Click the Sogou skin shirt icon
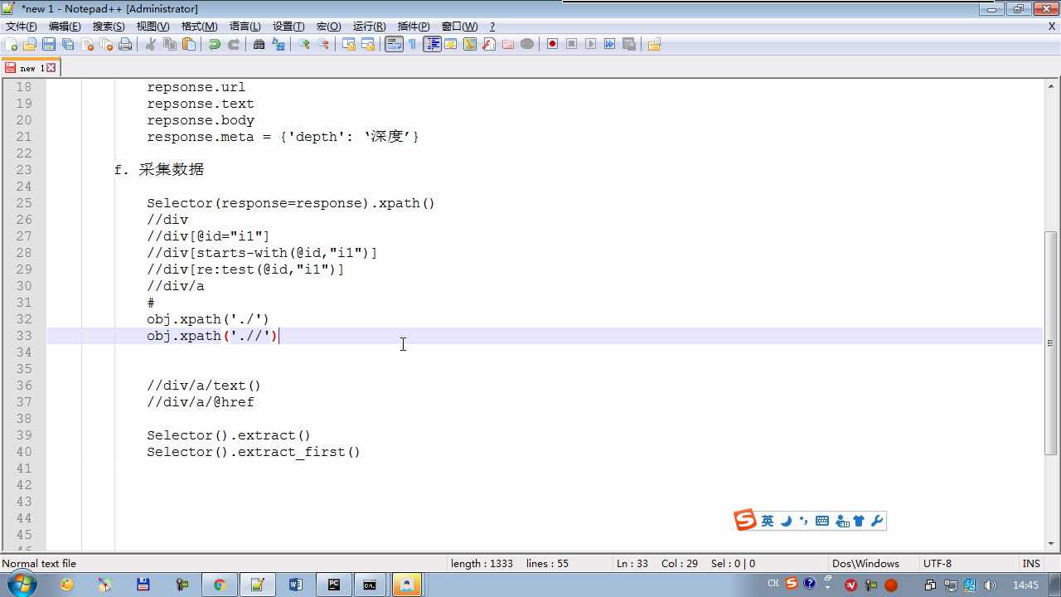Viewport: 1061px width, 597px height. click(859, 521)
